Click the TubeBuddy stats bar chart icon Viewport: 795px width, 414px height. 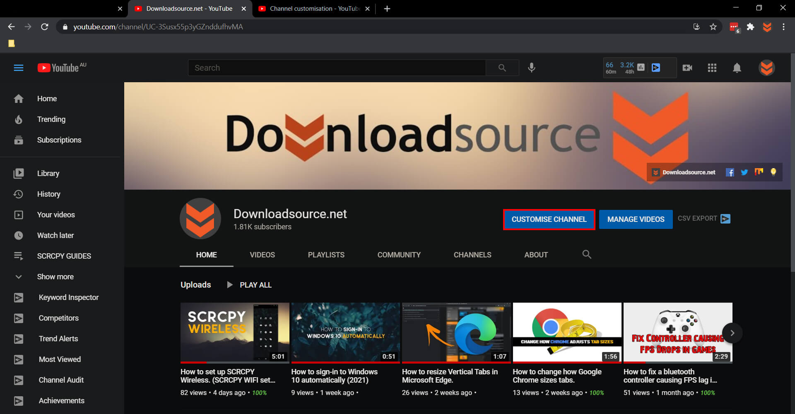(641, 67)
